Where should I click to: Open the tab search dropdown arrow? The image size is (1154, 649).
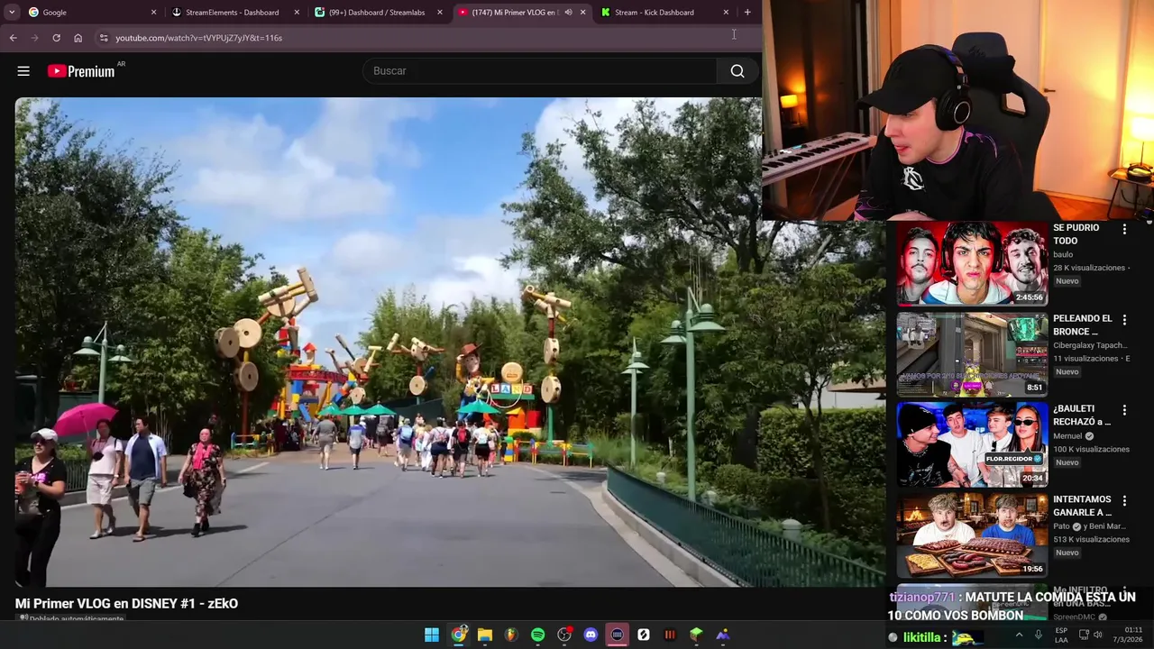tap(11, 13)
